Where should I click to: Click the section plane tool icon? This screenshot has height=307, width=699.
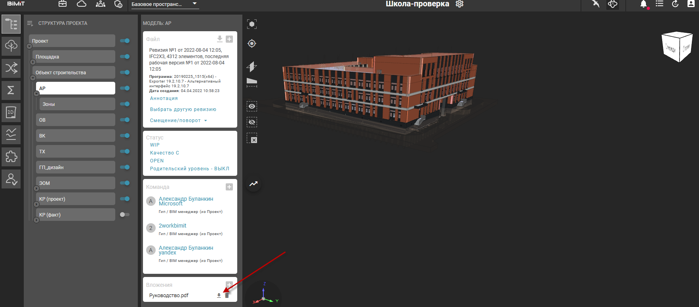[x=251, y=66]
